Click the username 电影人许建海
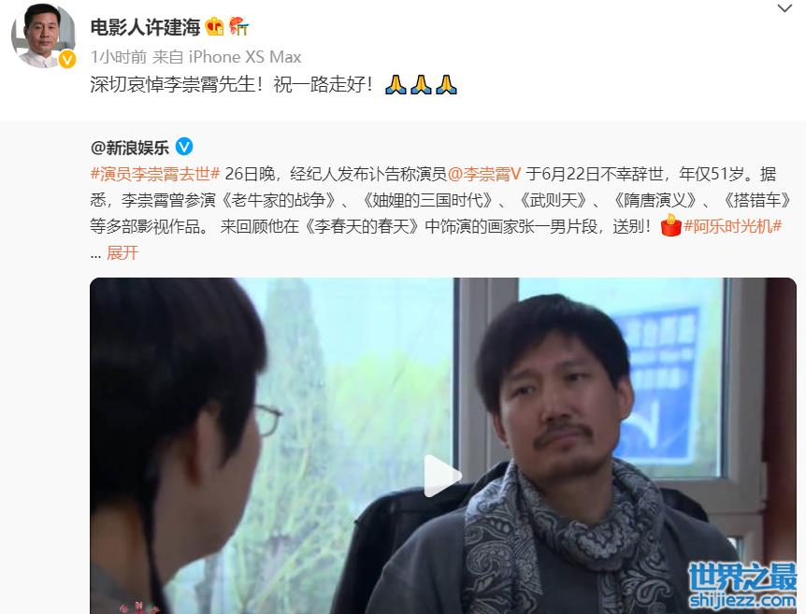Image resolution: width=806 pixels, height=614 pixels. [145, 27]
